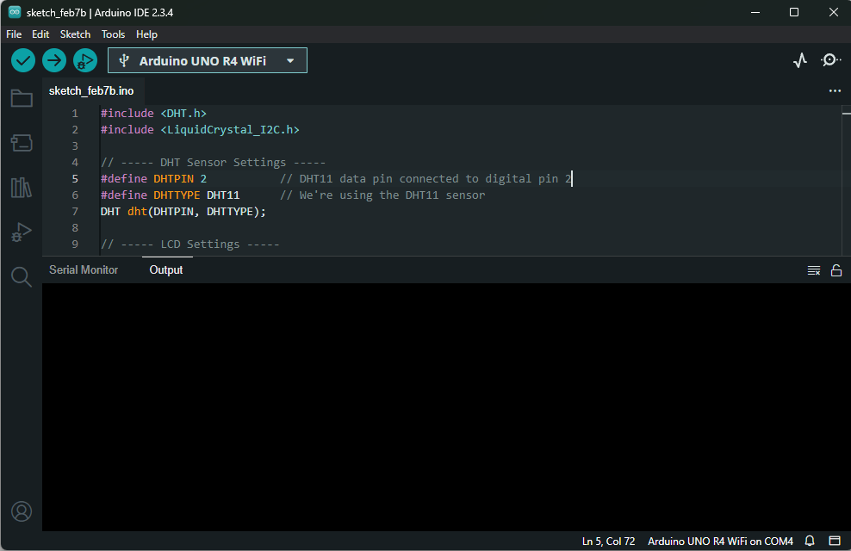Image resolution: width=851 pixels, height=551 pixels.
Task: Open the Tools menu
Action: pyautogui.click(x=113, y=34)
